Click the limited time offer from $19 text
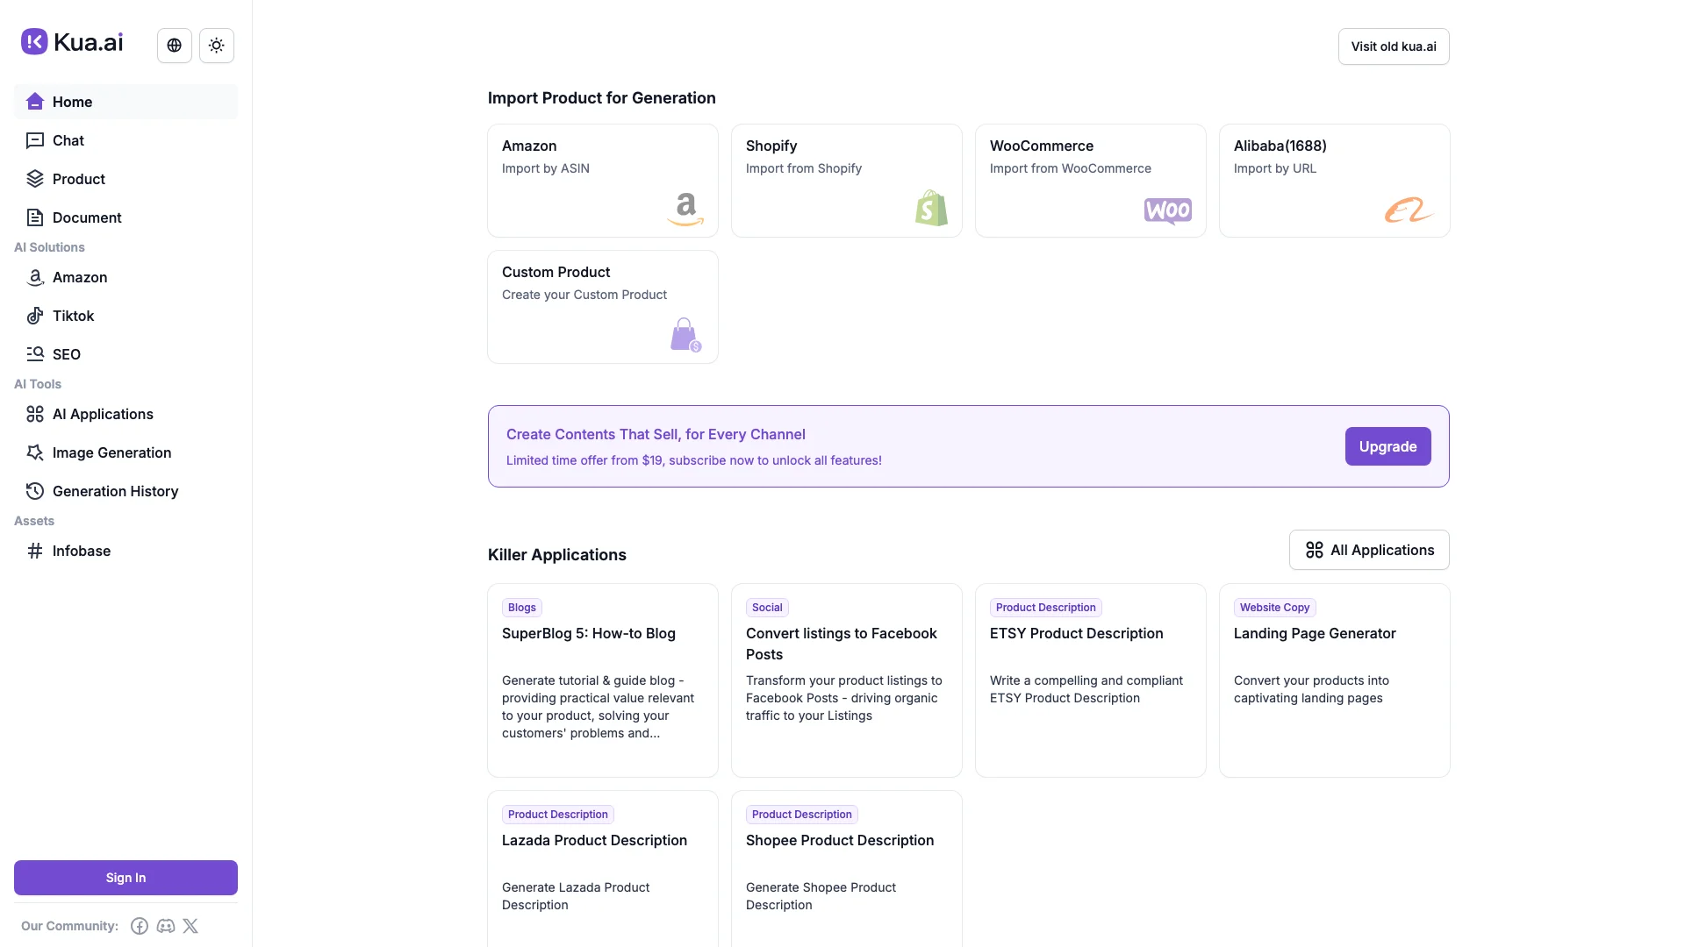1685x947 pixels. tap(694, 460)
